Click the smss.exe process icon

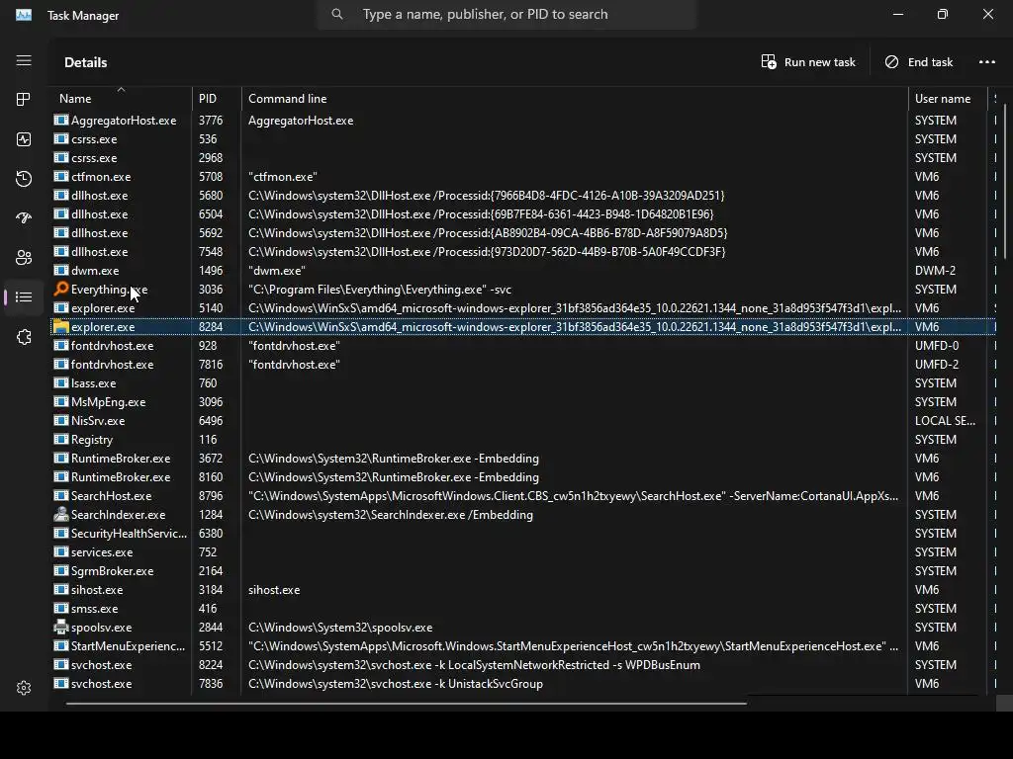pyautogui.click(x=60, y=608)
